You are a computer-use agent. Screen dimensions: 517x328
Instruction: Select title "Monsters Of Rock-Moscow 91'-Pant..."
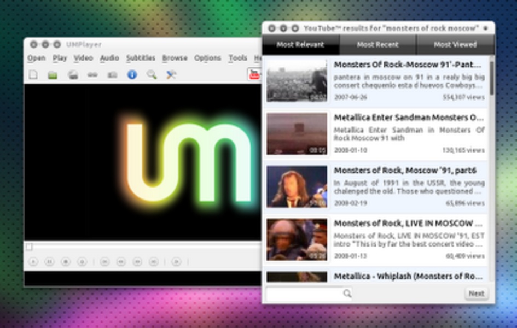(x=408, y=65)
